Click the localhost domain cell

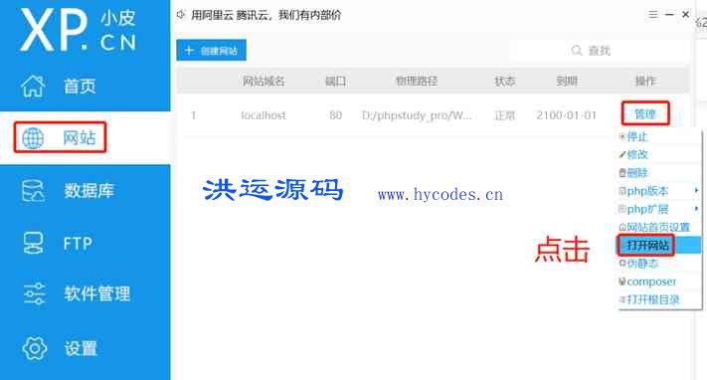tap(264, 115)
